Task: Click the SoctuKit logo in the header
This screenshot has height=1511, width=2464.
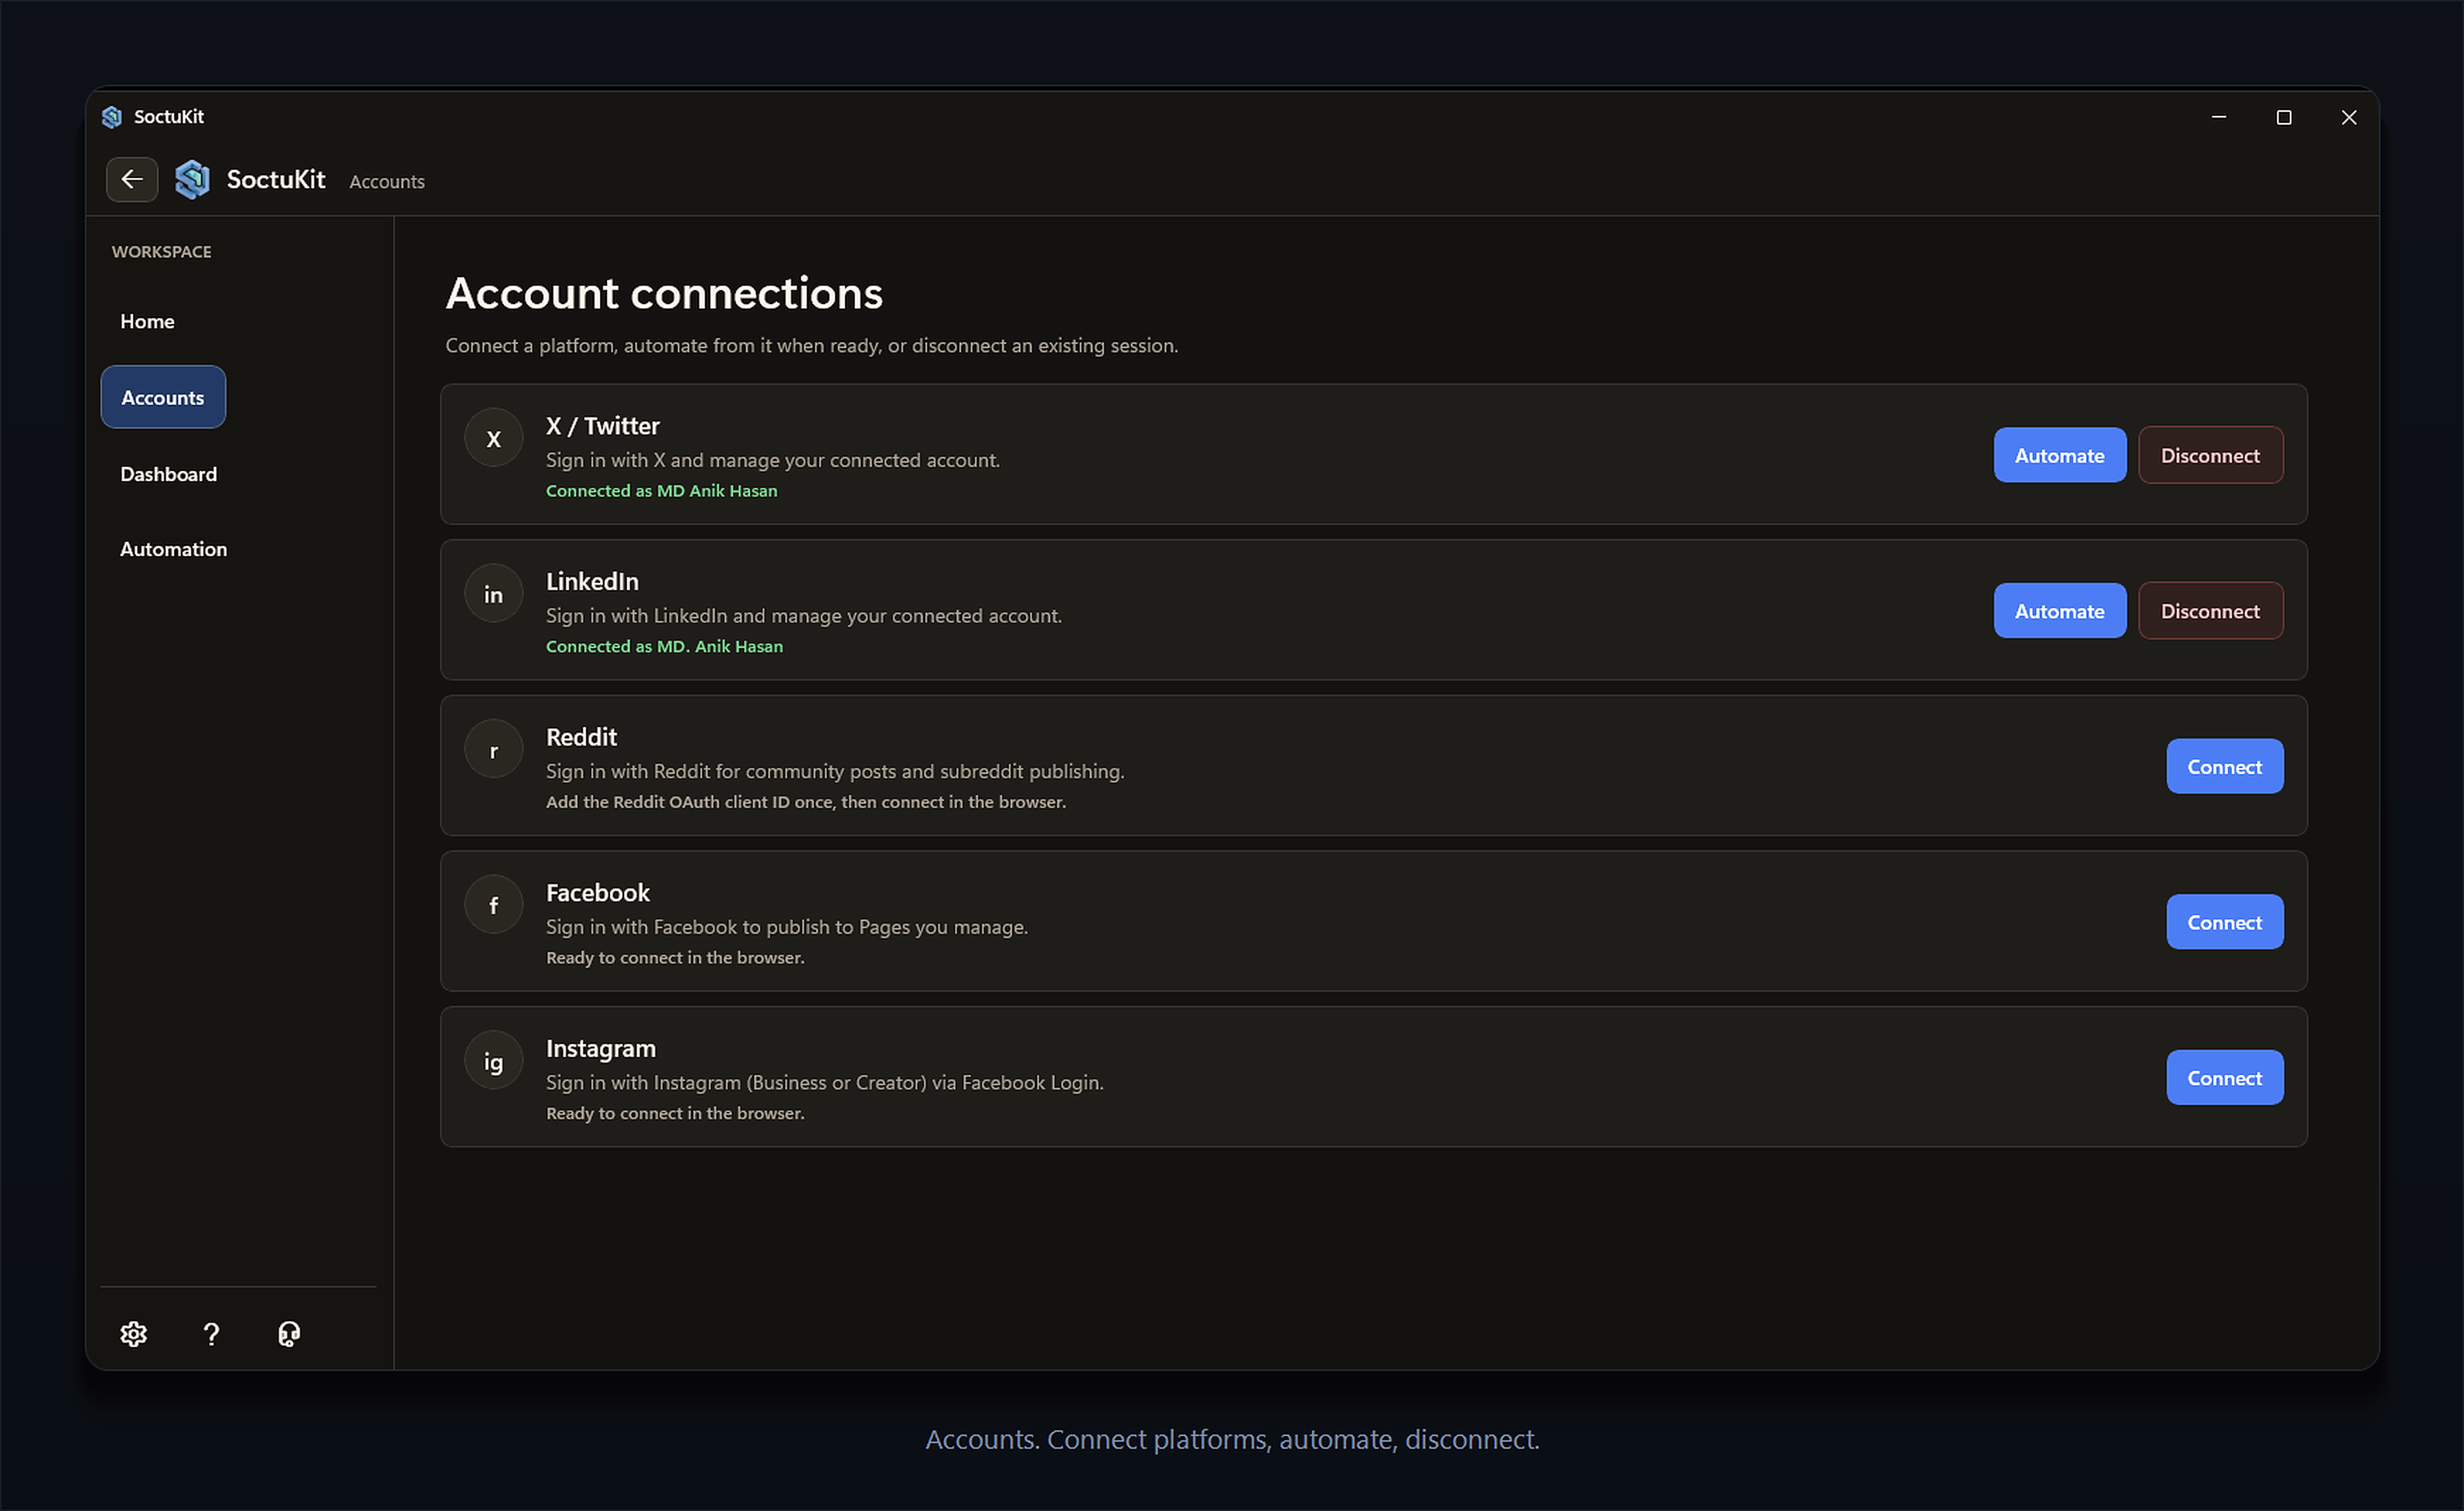Action: [x=193, y=180]
